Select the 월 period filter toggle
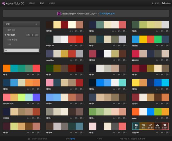 tap(32, 35)
